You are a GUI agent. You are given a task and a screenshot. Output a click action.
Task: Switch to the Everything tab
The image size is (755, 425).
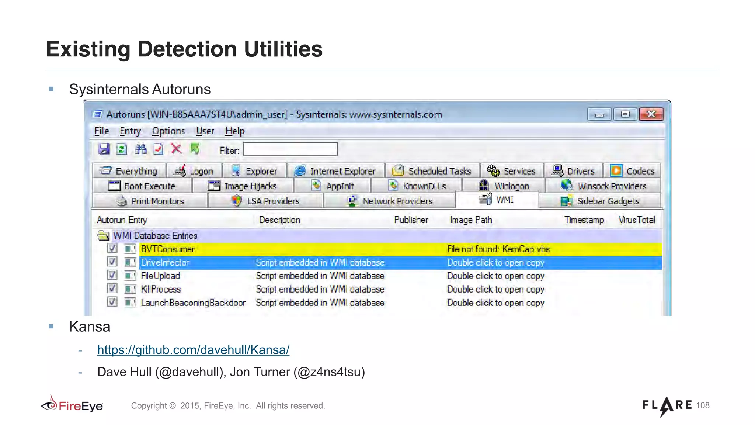pos(129,171)
